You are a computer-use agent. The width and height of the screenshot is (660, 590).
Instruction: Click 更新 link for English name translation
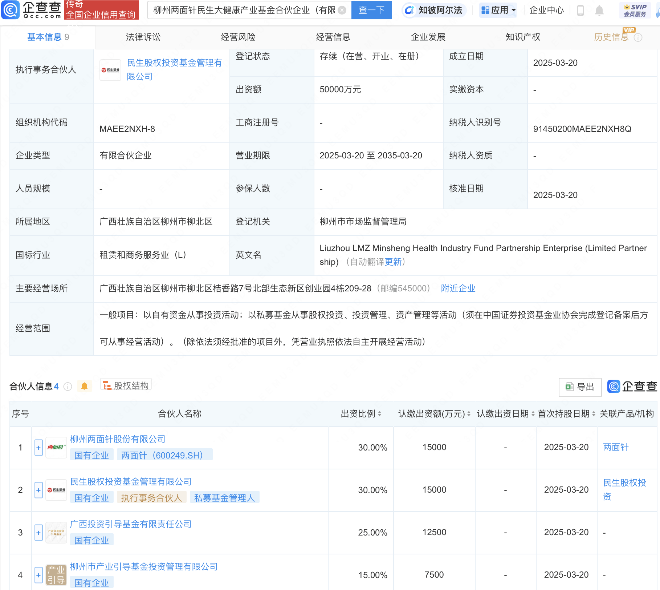coord(393,262)
